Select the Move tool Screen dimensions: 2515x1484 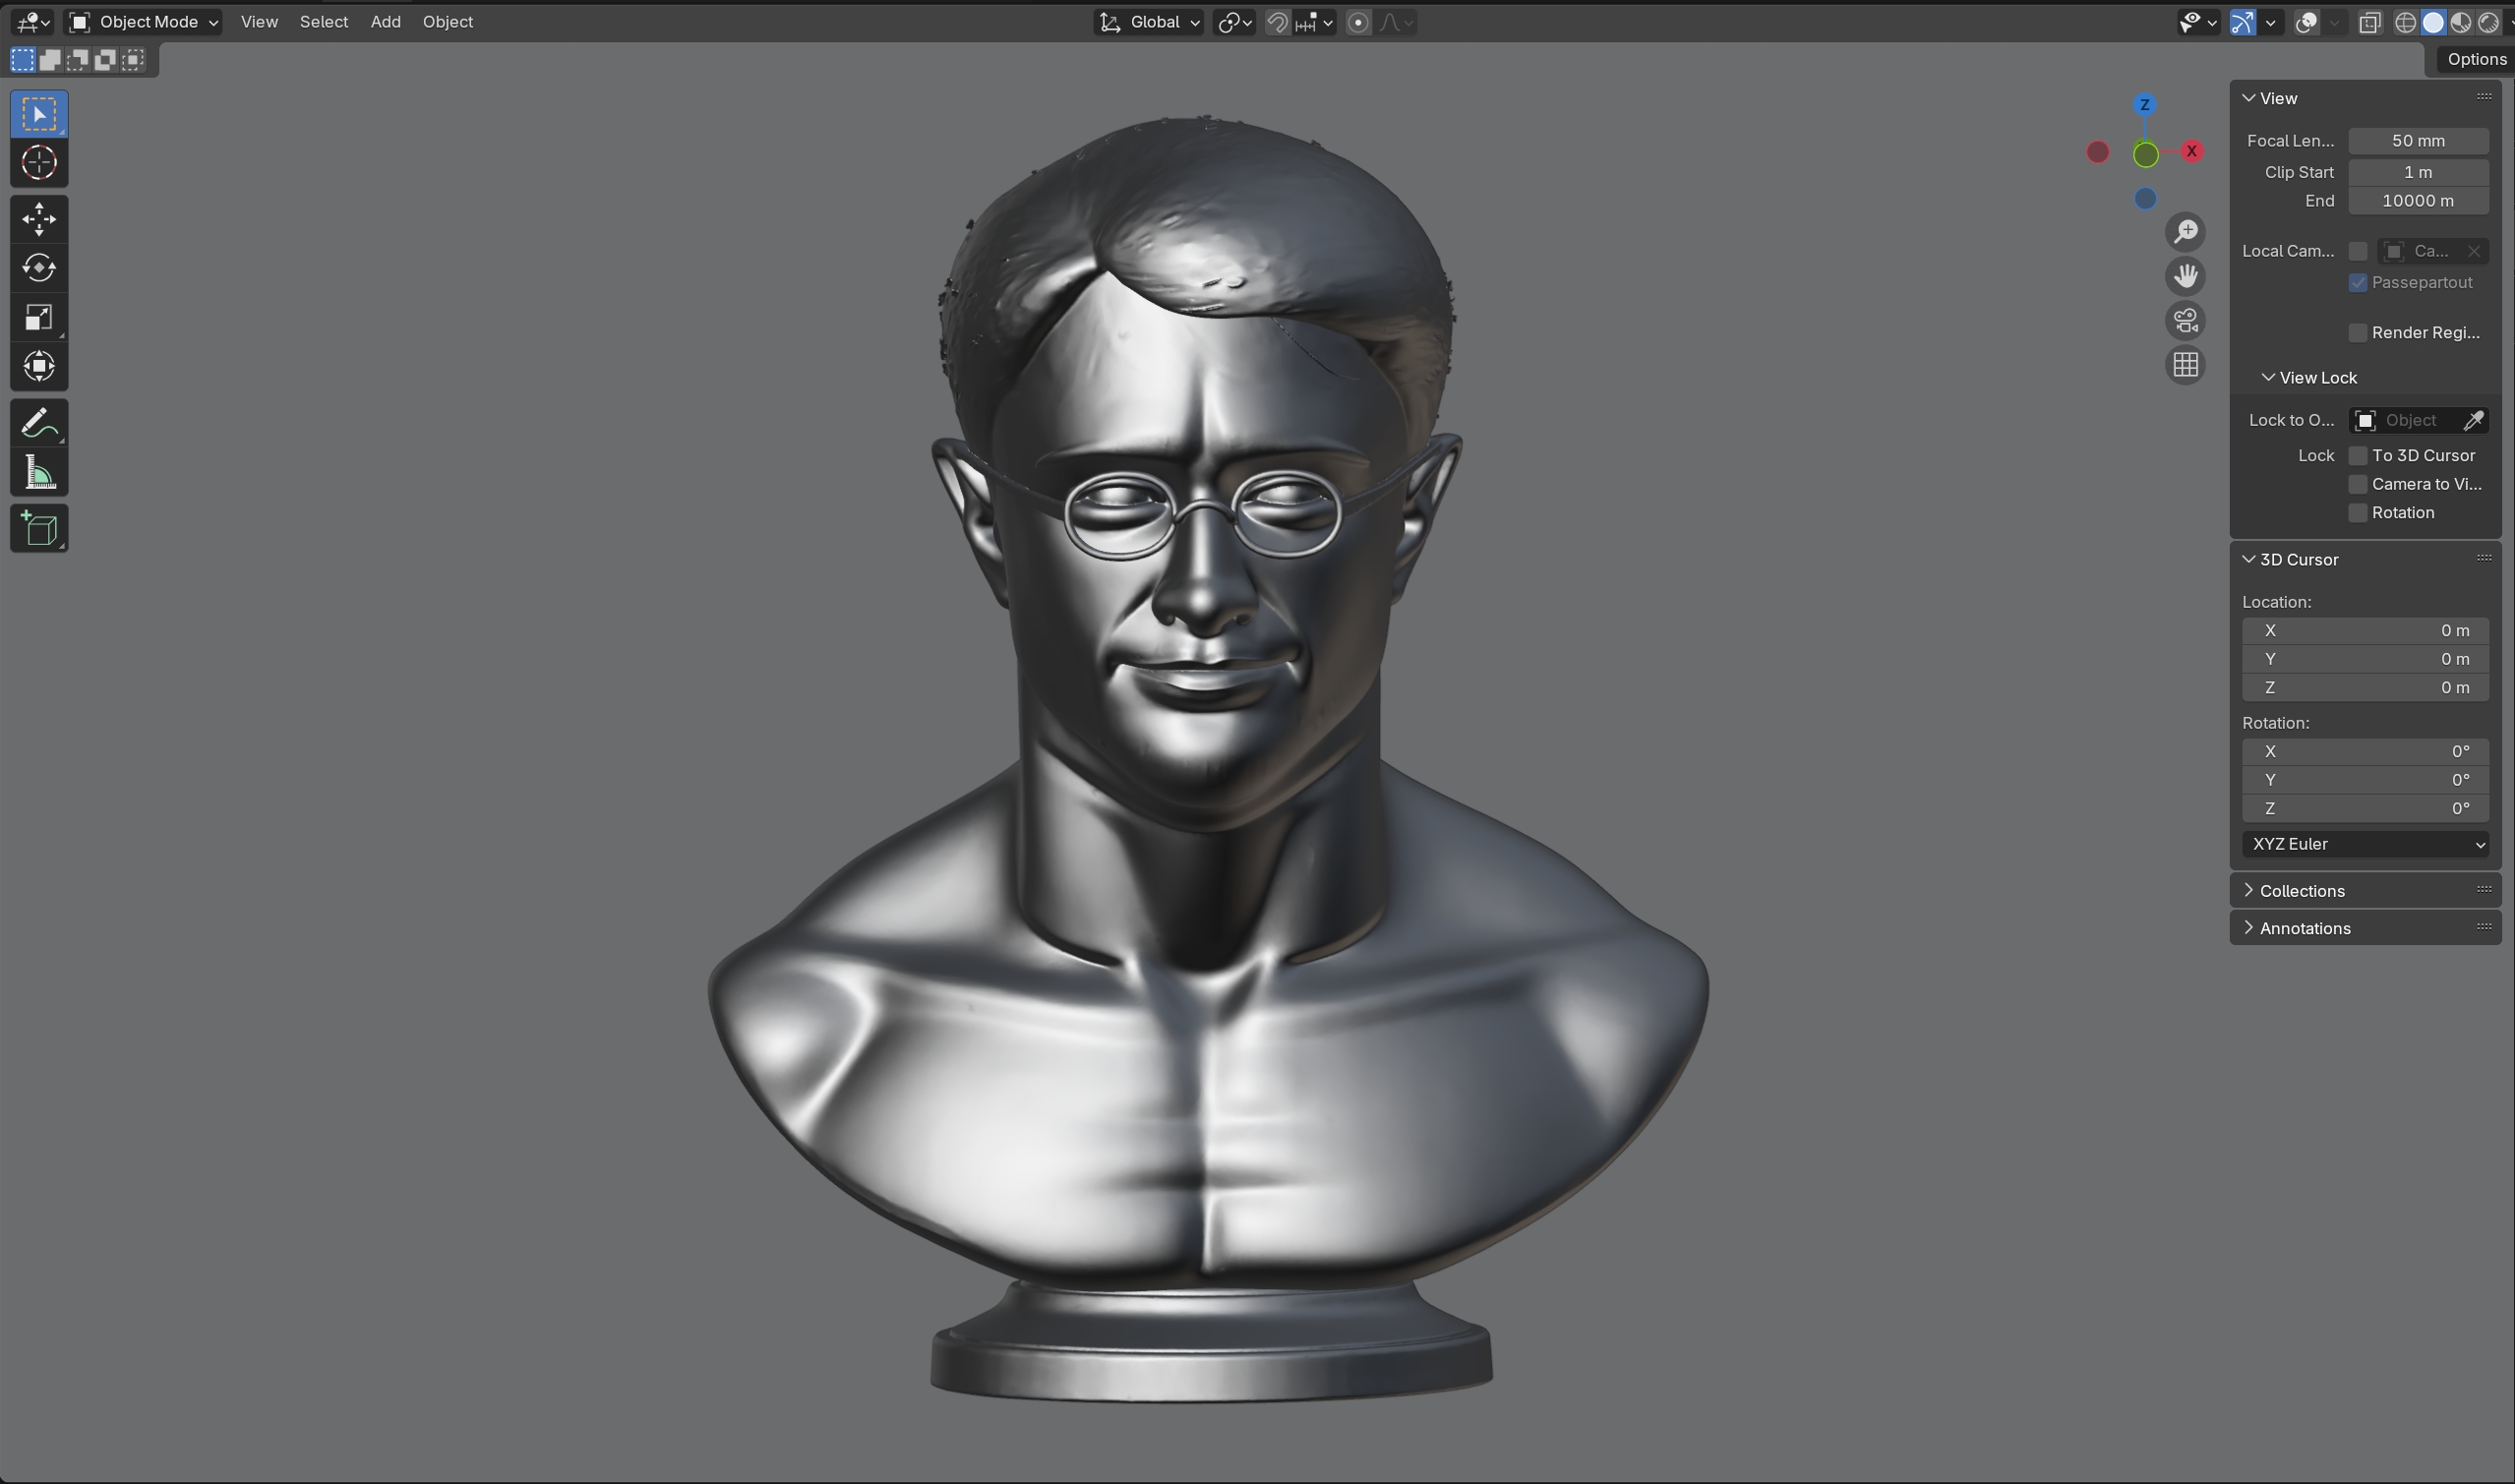[x=39, y=219]
